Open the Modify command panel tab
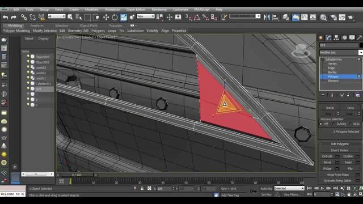 (x=329, y=38)
